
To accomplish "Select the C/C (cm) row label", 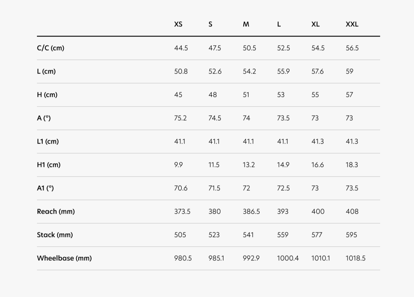I will [x=51, y=48].
